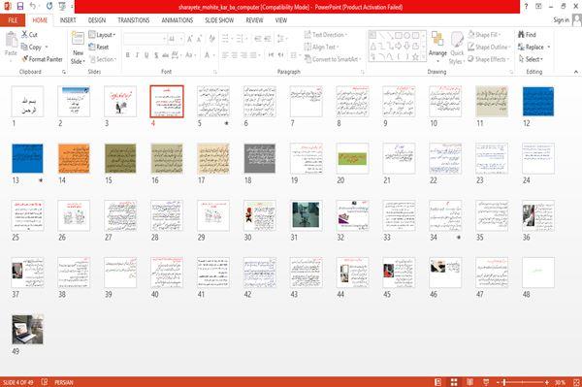
Task: Open the font name combo box
Action: [145, 39]
